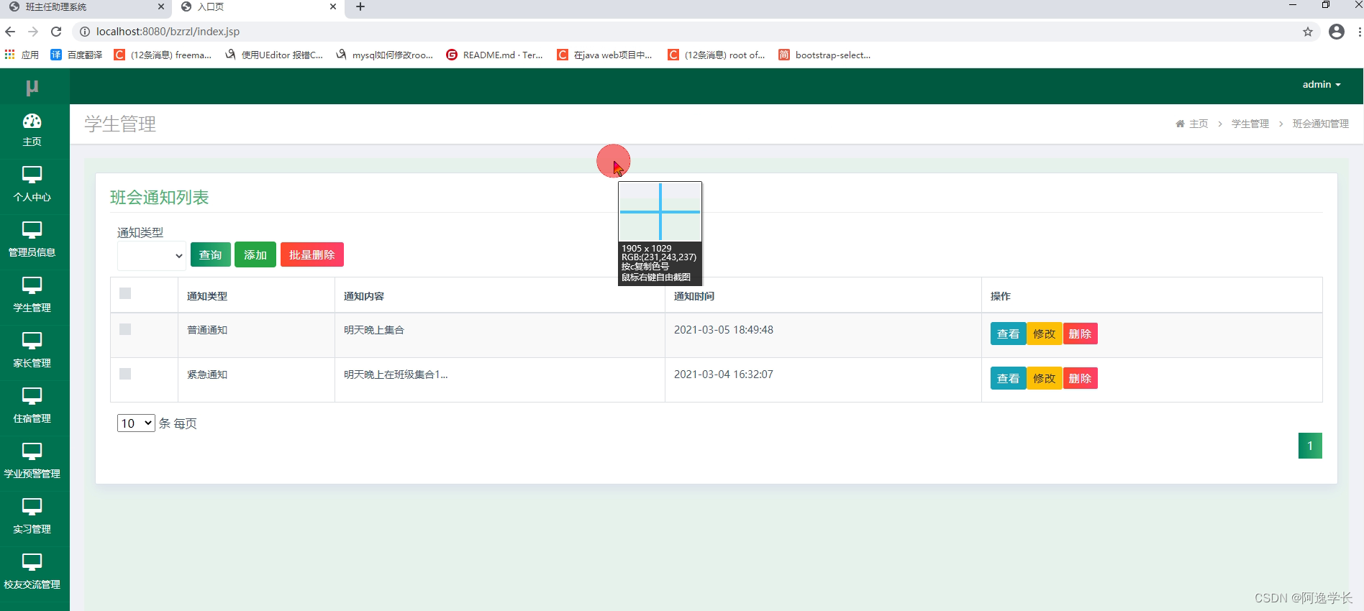
Task: Click 修改 for 紧急通知 row
Action: [x=1045, y=378]
